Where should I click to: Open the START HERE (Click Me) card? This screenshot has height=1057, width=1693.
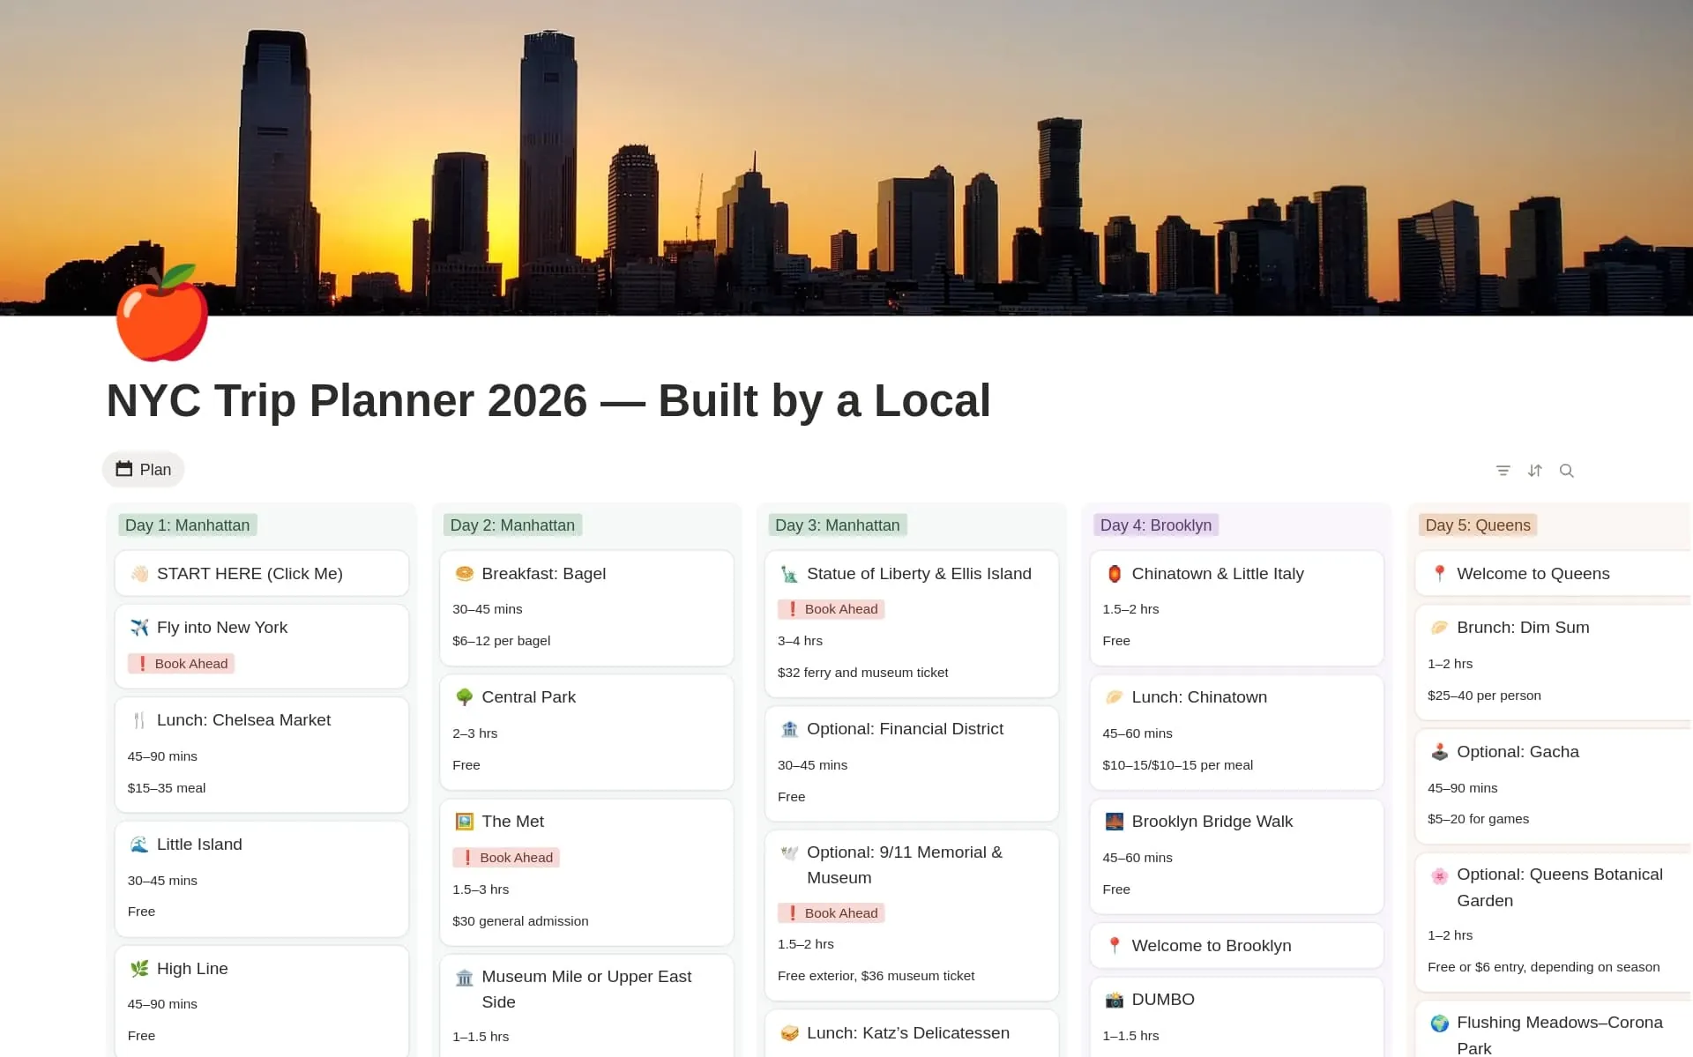(262, 574)
